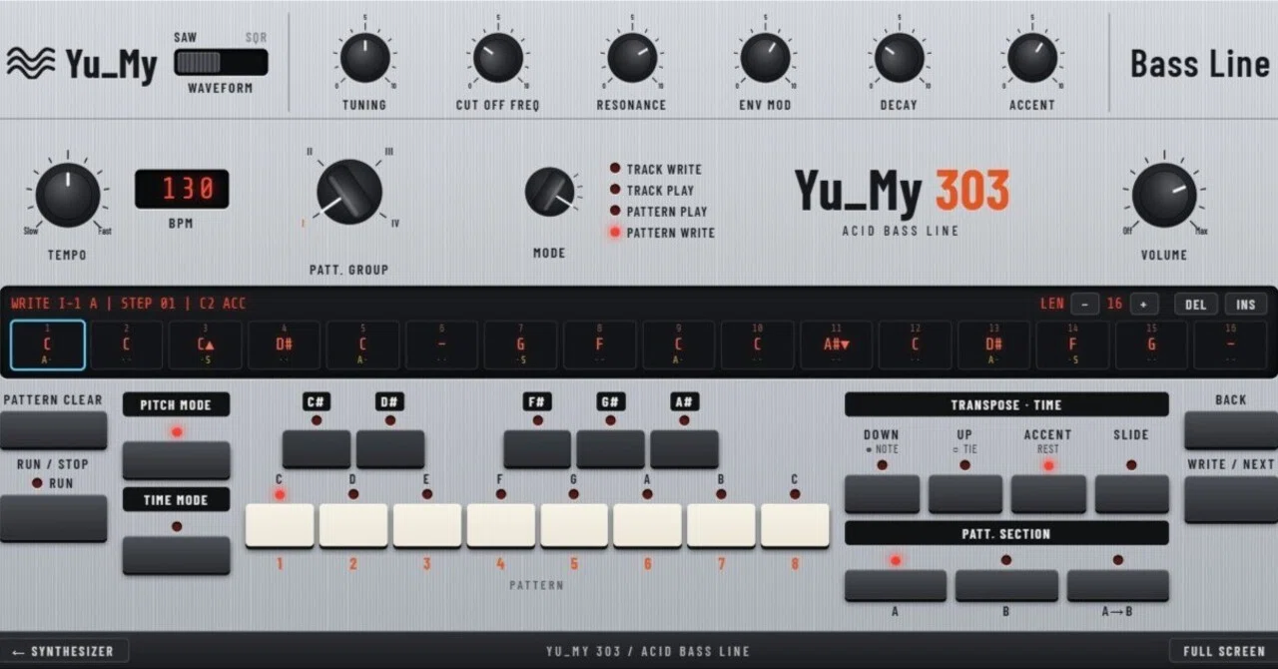Click the A white key, pattern 6

pyautogui.click(x=647, y=525)
